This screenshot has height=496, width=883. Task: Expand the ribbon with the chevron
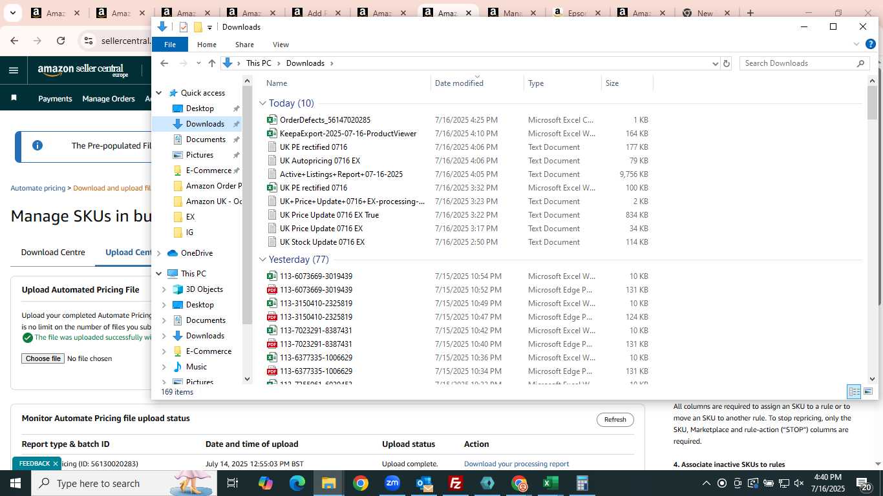coord(856,45)
